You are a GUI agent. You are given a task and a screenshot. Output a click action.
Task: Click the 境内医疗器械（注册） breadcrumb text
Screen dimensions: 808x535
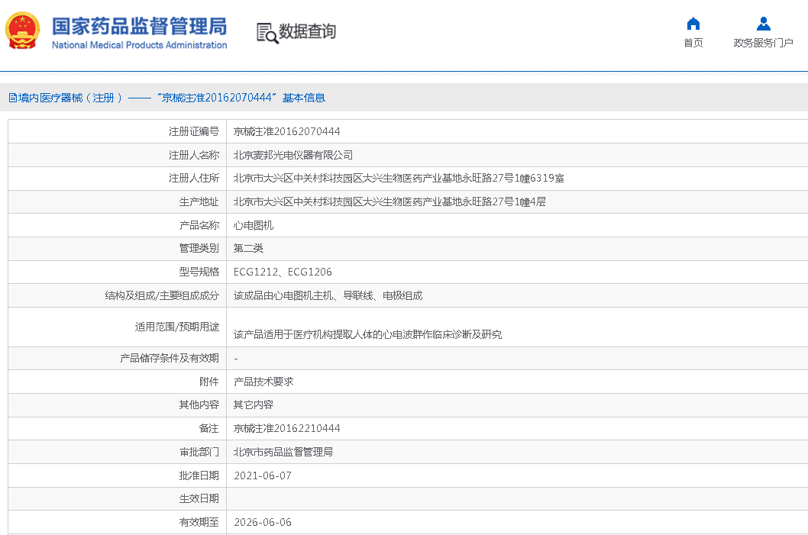point(70,98)
